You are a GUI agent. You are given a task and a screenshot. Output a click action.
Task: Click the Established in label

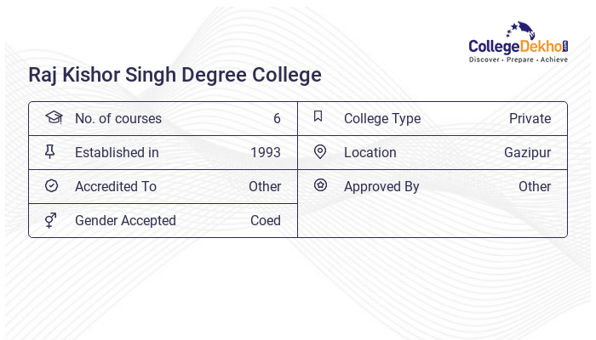tap(117, 152)
